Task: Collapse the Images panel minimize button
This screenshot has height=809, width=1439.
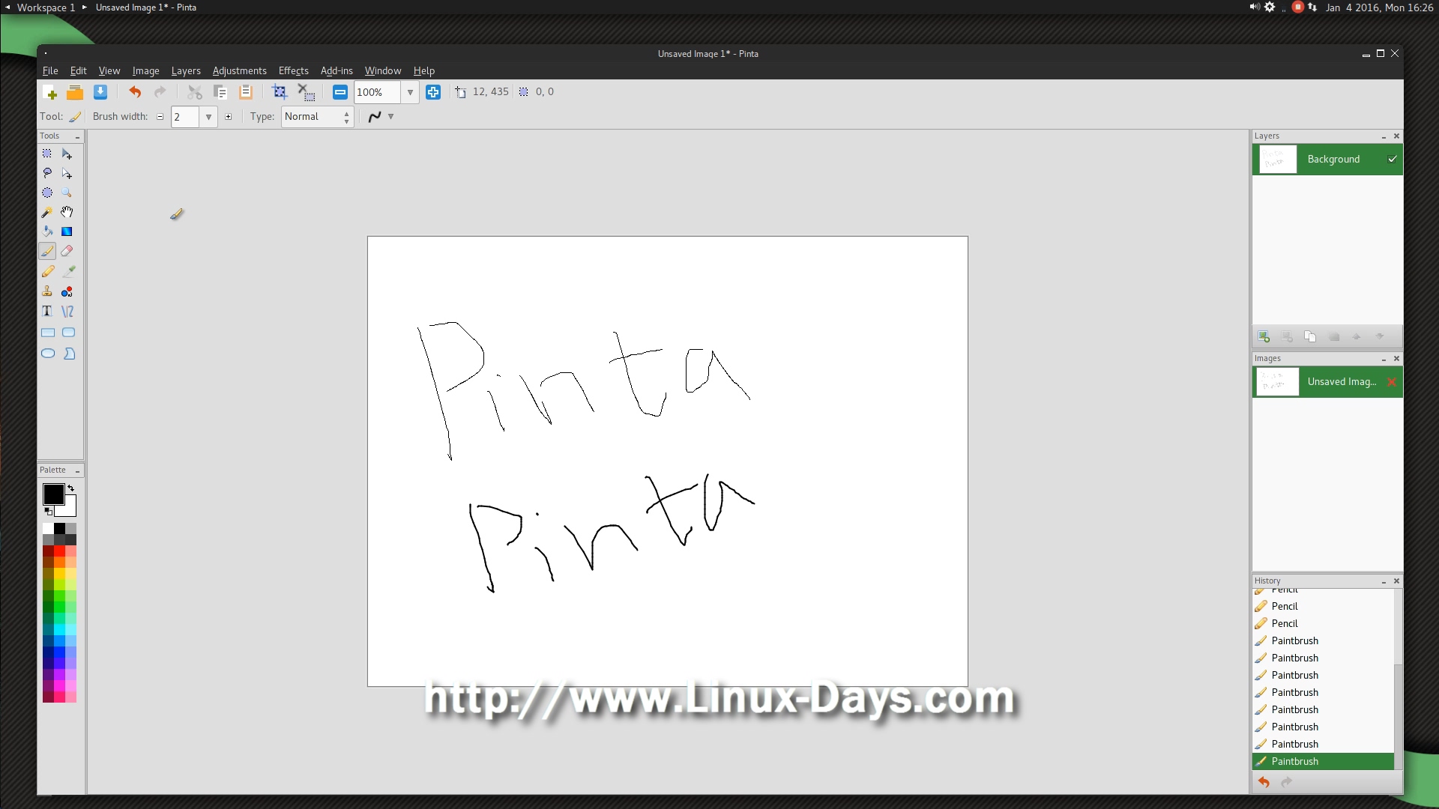Action: click(1384, 359)
